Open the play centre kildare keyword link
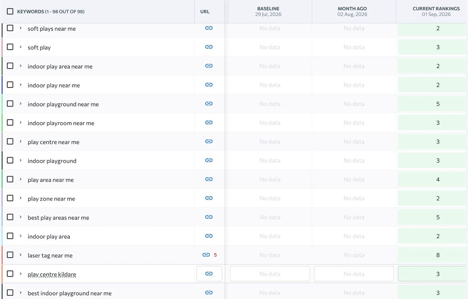 [x=52, y=274]
